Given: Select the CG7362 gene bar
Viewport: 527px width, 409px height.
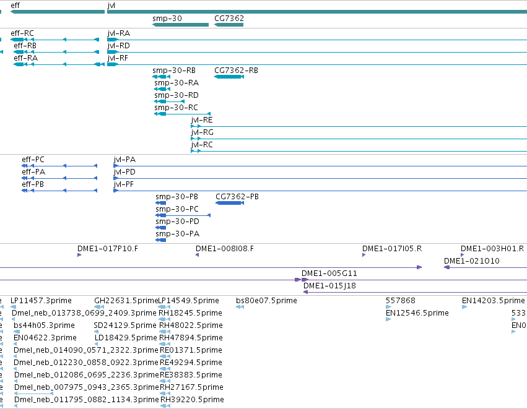Looking at the screenshot, I should tap(229, 25).
